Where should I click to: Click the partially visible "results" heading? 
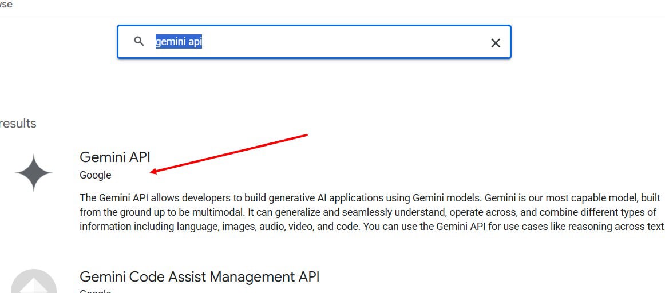click(18, 124)
